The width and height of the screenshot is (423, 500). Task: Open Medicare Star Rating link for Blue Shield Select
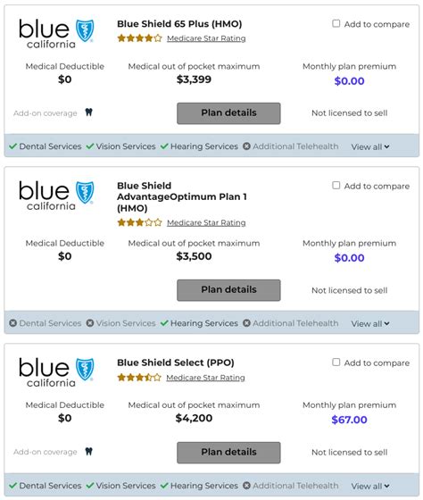[205, 378]
